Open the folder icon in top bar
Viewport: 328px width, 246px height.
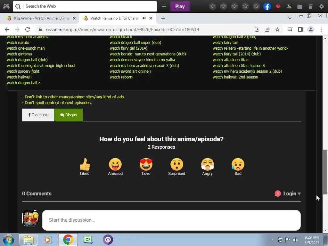[300, 6]
